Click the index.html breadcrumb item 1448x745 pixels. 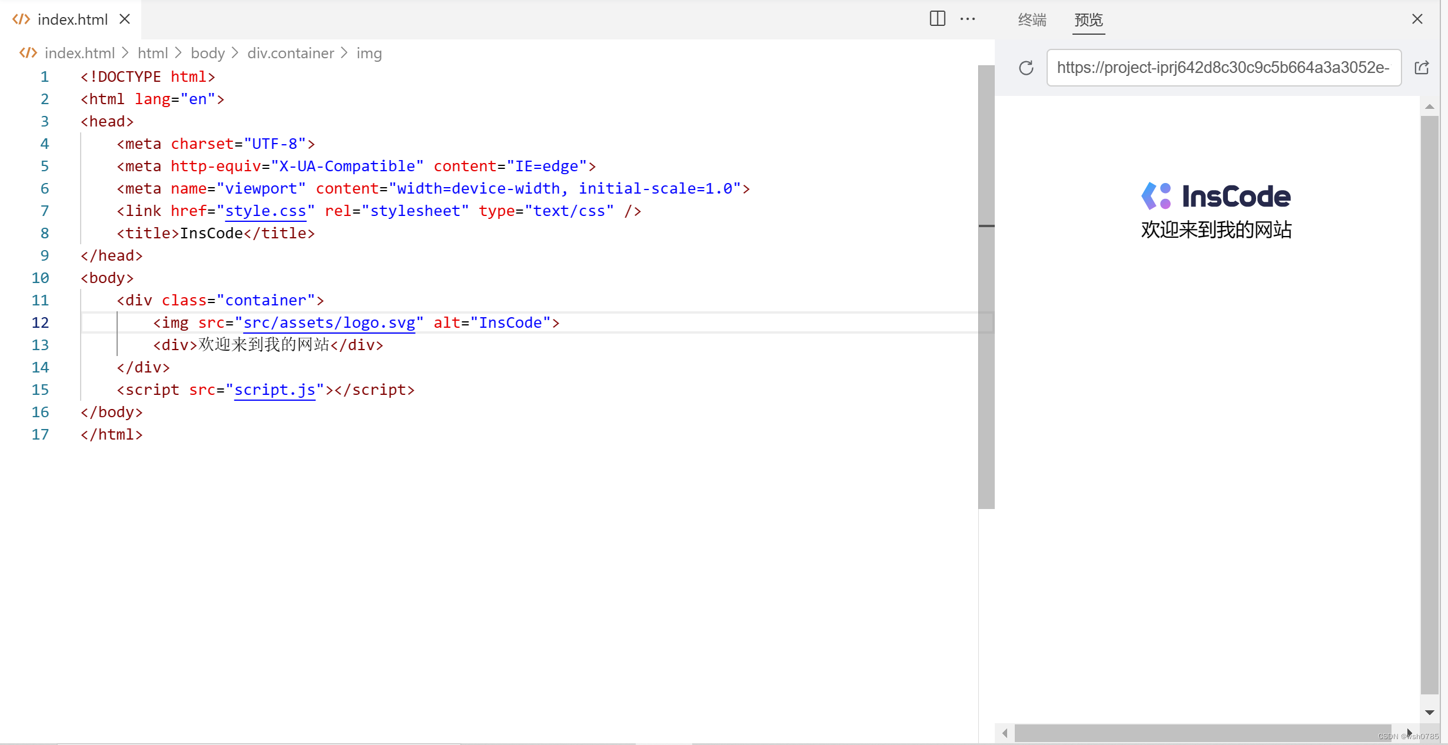79,53
